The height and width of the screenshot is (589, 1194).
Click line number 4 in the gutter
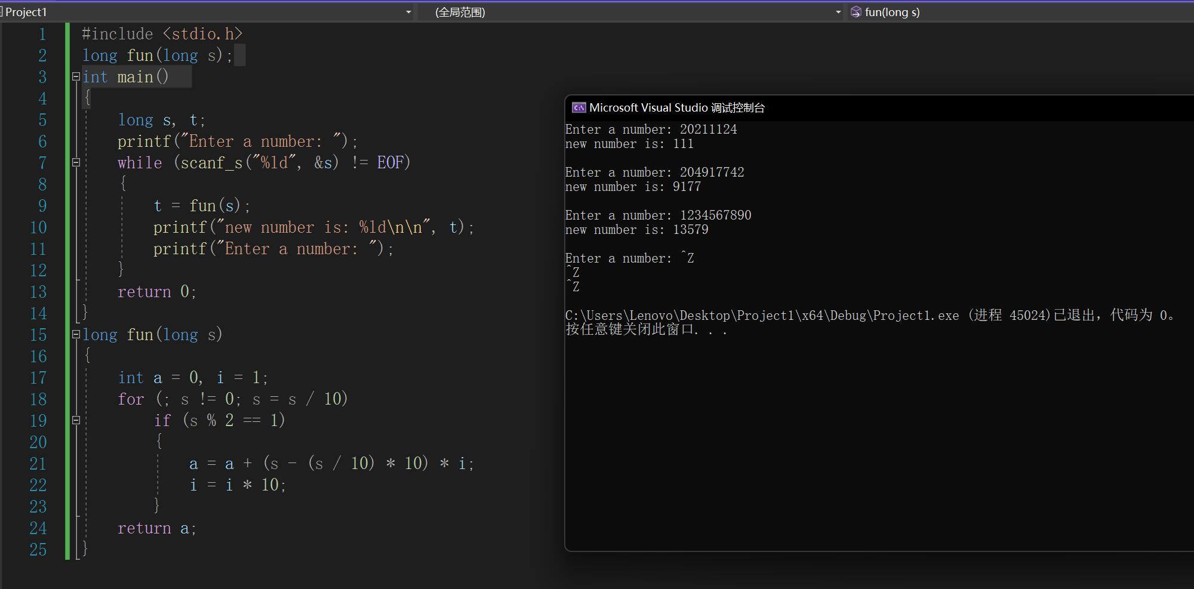tap(42, 98)
